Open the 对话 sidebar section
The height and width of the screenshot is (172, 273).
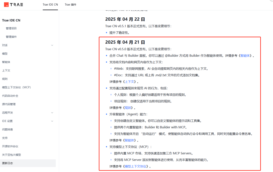[5, 45]
